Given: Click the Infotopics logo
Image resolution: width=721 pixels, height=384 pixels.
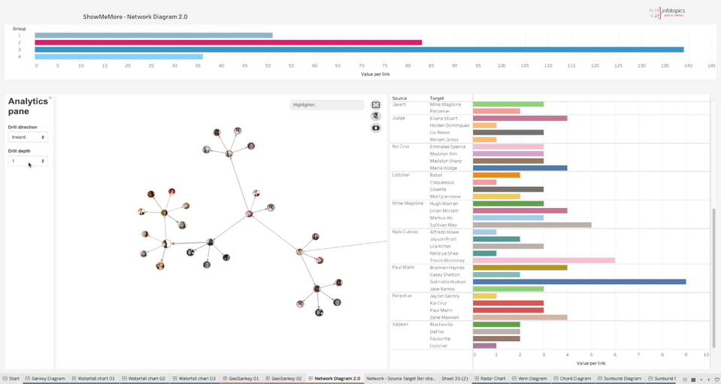Looking at the screenshot, I should point(667,13).
